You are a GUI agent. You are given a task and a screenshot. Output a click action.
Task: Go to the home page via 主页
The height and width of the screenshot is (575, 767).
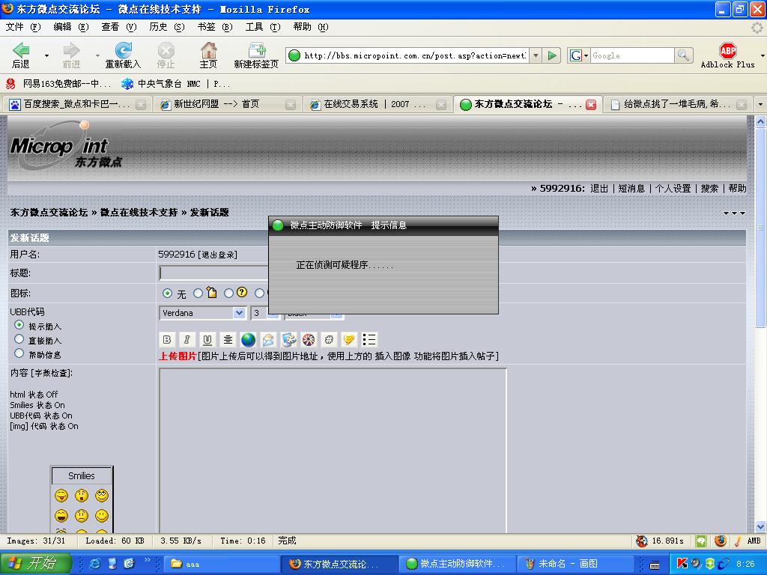click(x=208, y=55)
